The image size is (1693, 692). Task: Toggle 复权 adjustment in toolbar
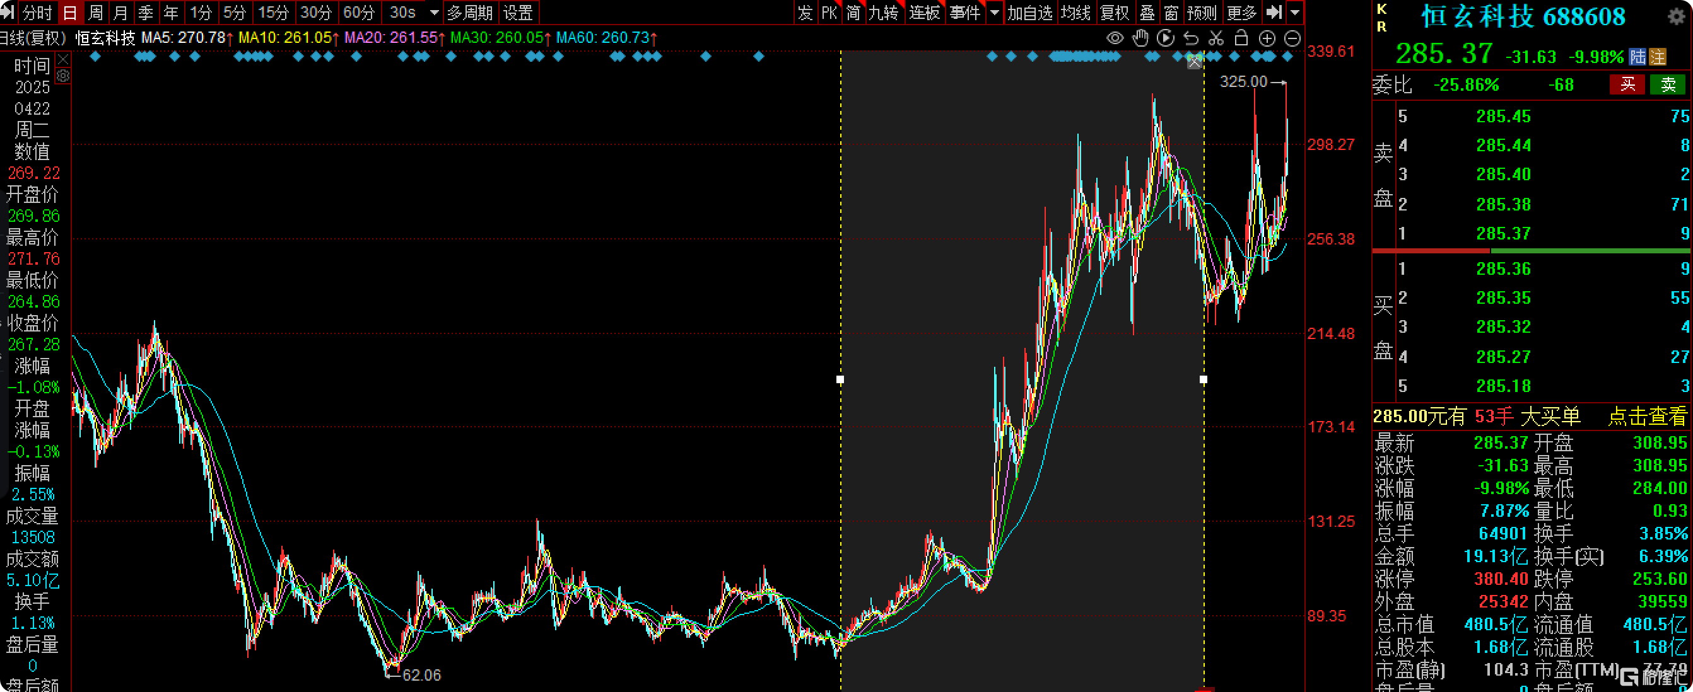point(1114,13)
